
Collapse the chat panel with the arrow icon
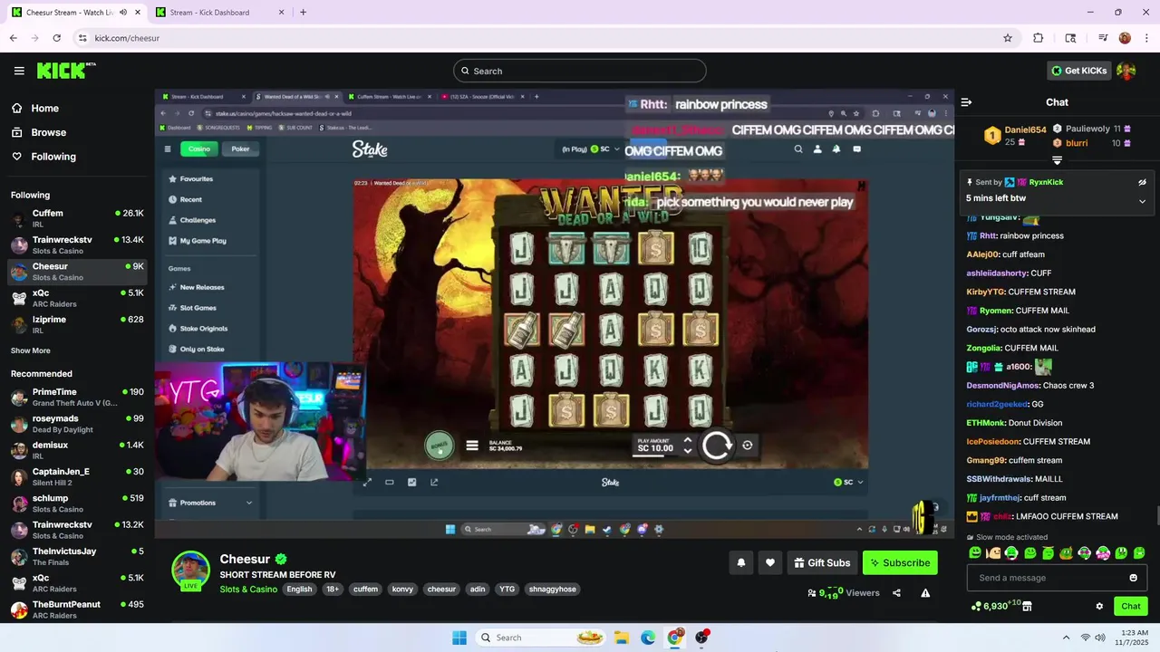click(x=966, y=102)
